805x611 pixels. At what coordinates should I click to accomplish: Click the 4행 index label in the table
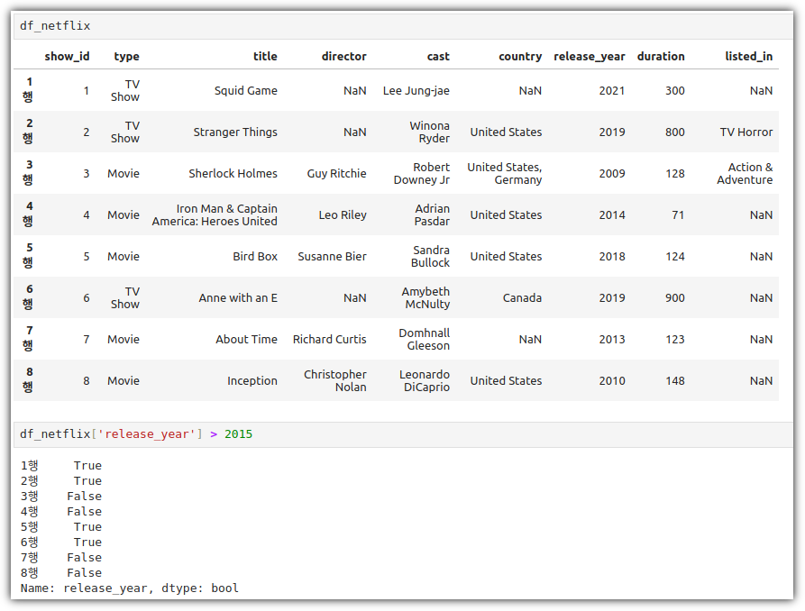(x=29, y=214)
